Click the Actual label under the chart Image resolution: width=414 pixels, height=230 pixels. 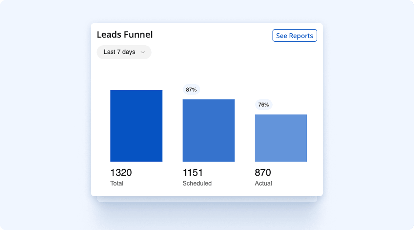pyautogui.click(x=263, y=183)
